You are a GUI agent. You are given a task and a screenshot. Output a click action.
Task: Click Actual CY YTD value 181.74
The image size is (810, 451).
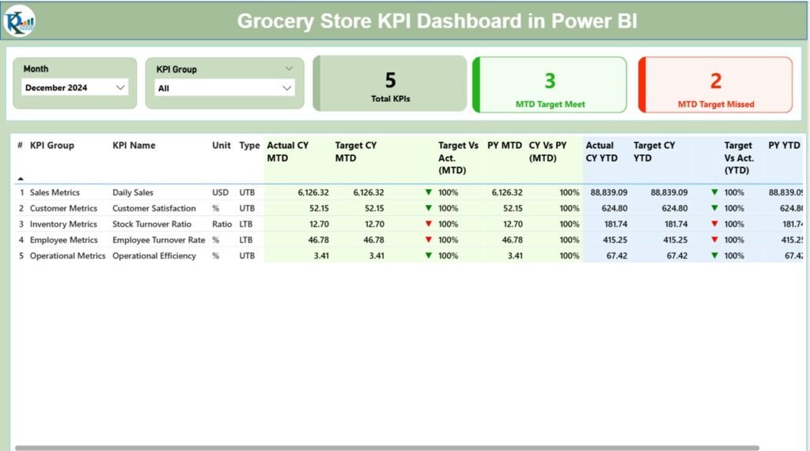[615, 224]
